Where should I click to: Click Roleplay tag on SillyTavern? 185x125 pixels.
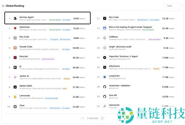[x=156, y=69]
